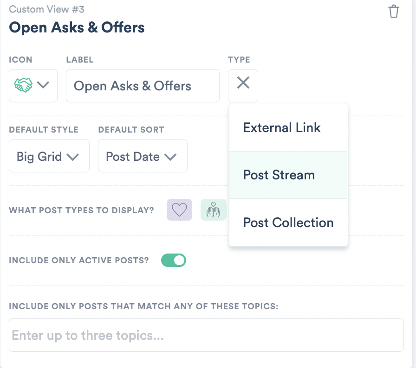Screen dimensions: 416x368
Task: Choose Post Collection from Type menu
Action: coord(288,222)
